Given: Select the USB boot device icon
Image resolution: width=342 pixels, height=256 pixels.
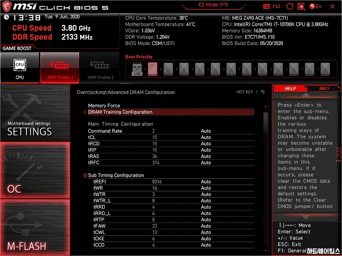Looking at the screenshot, I should [137, 69].
